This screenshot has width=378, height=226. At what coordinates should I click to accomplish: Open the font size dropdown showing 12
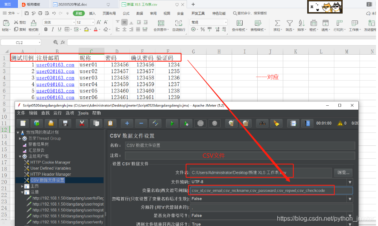[93, 22]
